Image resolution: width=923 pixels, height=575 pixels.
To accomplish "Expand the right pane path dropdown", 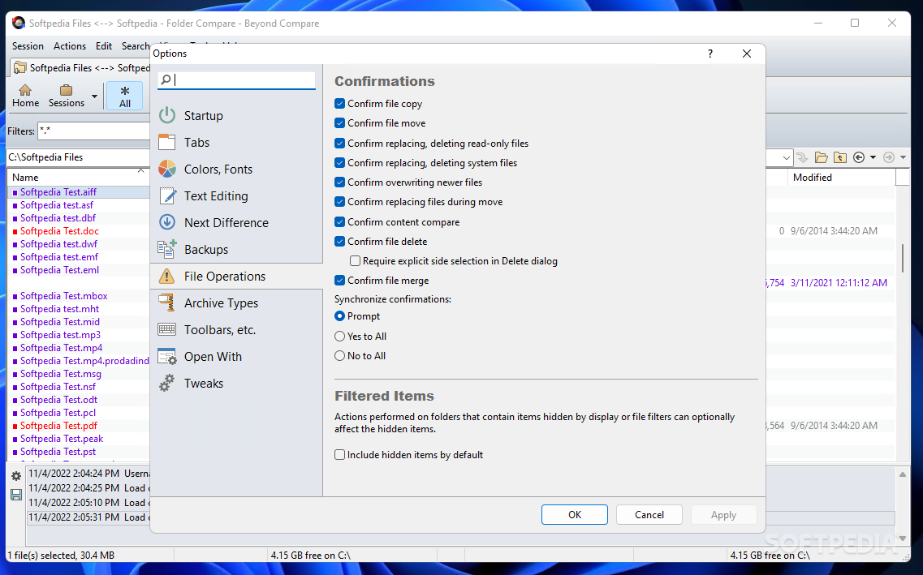I will click(787, 157).
